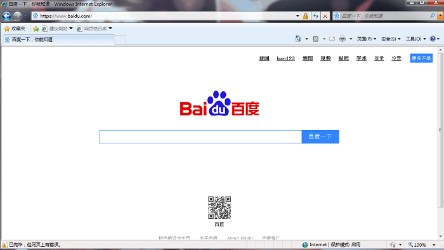Select the 百度一下 browser tab

point(59,39)
